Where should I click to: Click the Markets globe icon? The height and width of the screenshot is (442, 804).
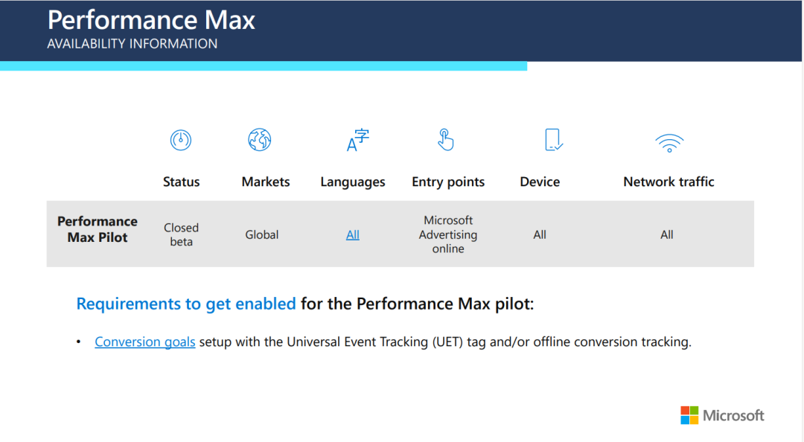click(x=259, y=139)
